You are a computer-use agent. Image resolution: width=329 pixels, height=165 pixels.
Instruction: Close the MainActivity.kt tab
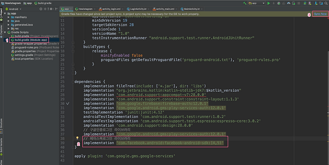202,9
